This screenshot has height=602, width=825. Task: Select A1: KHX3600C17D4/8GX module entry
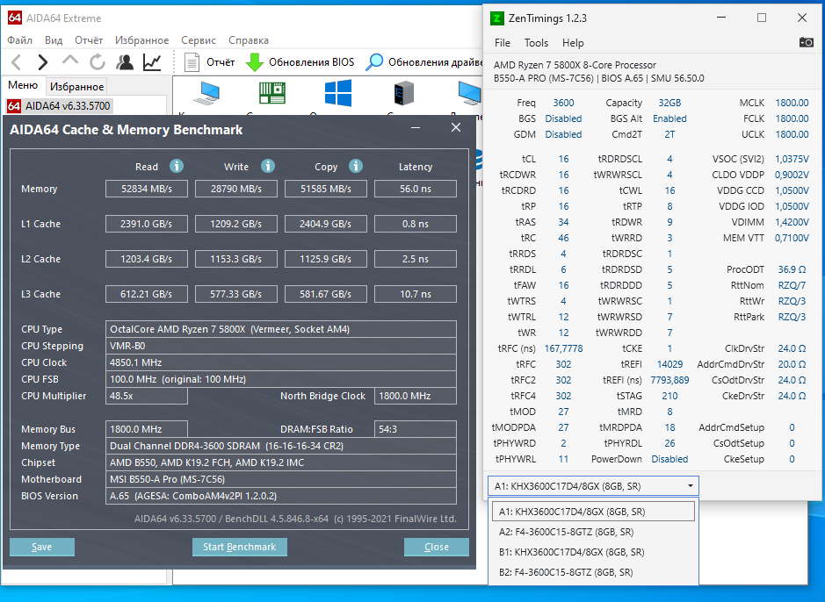[593, 511]
